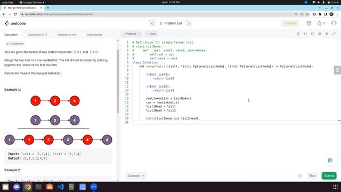Screen dimensions: 341x192
Task: Launch Discord from the dock
Action: pos(17,187)
